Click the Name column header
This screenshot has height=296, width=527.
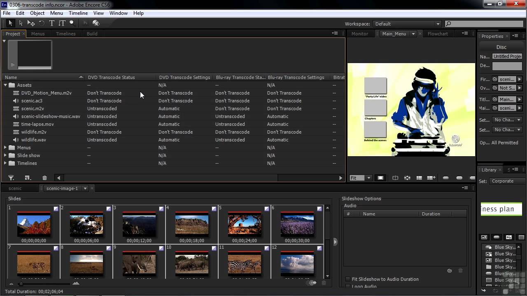click(11, 77)
